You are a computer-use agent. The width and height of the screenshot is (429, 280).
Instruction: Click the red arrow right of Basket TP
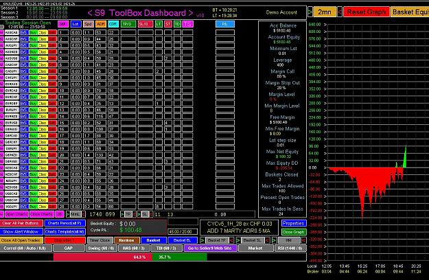tap(231, 240)
